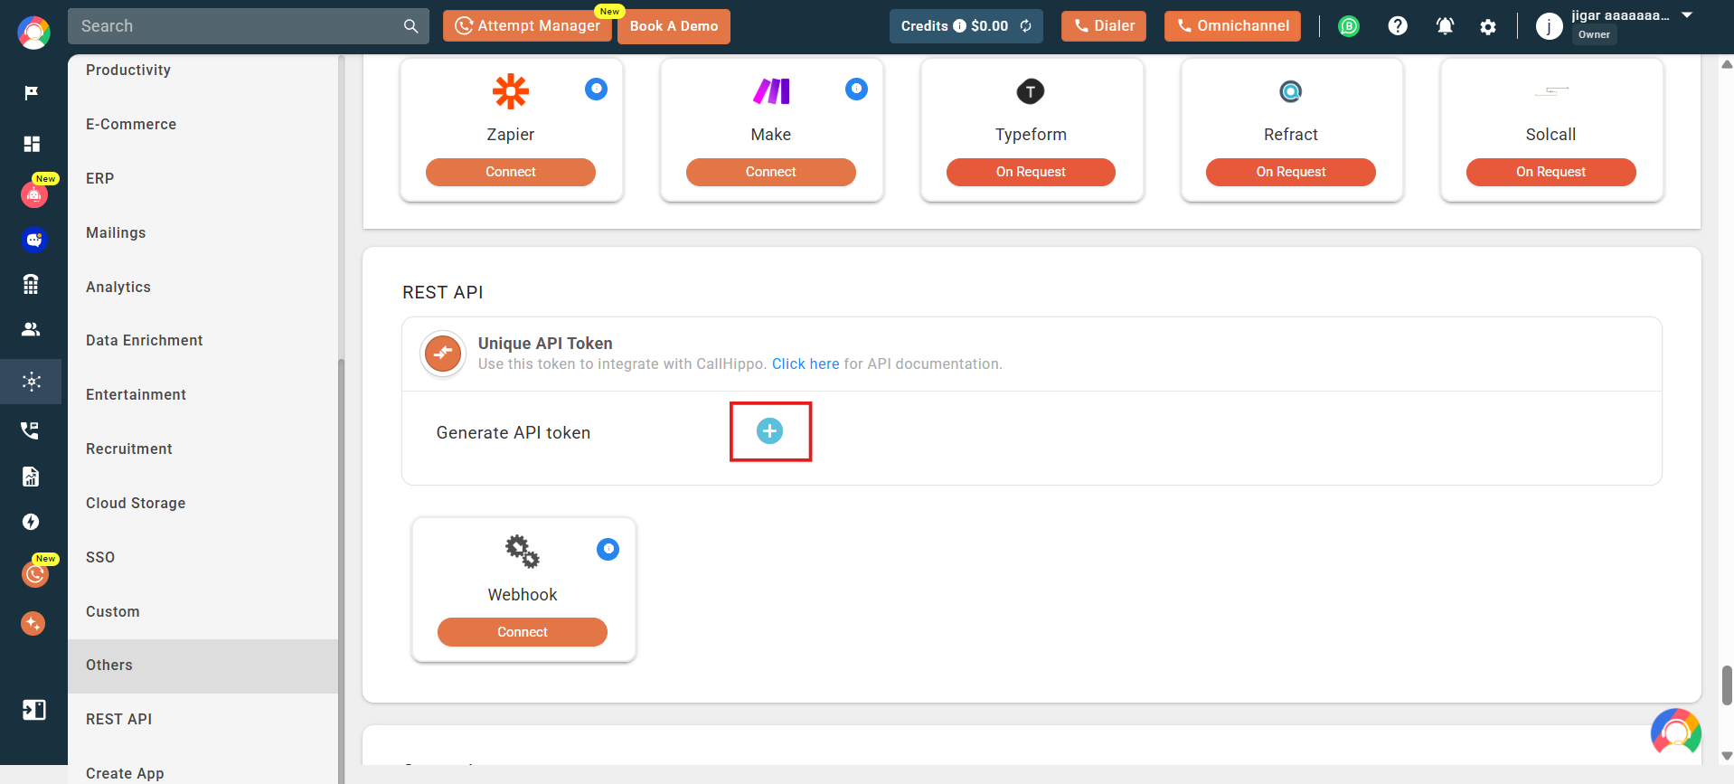Open the robot icon with New badge
The width and height of the screenshot is (1734, 784).
(x=34, y=194)
